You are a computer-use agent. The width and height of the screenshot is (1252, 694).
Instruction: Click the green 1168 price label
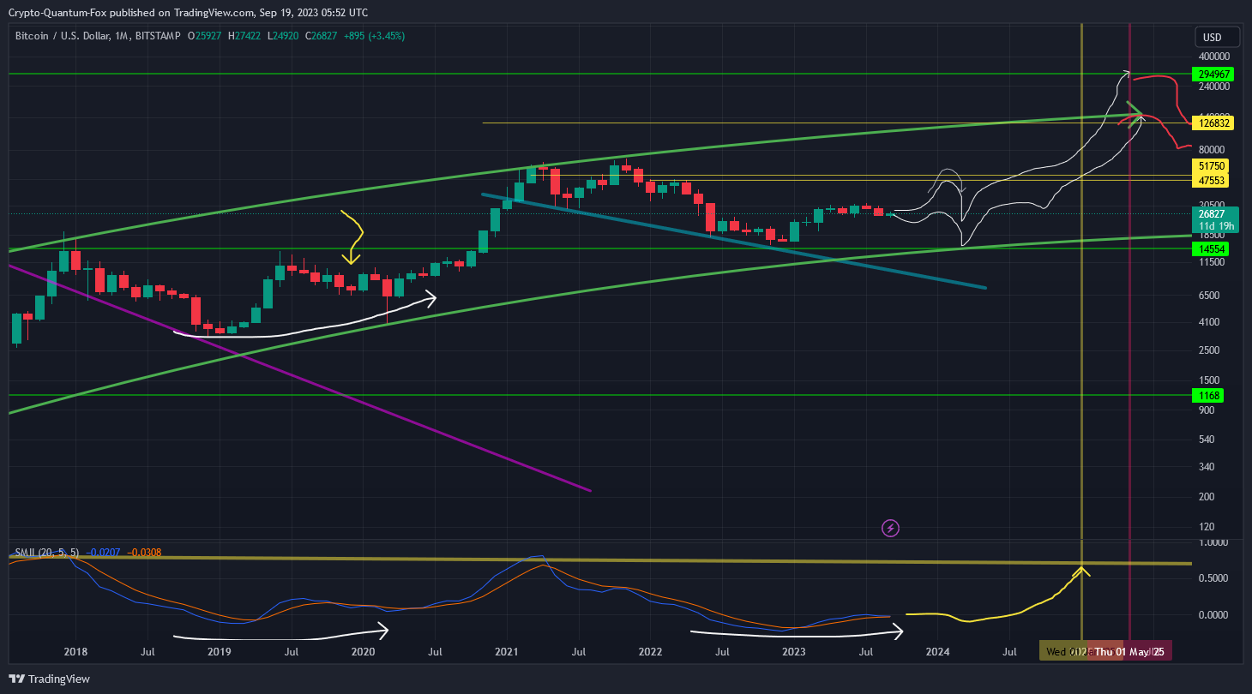tap(1207, 395)
